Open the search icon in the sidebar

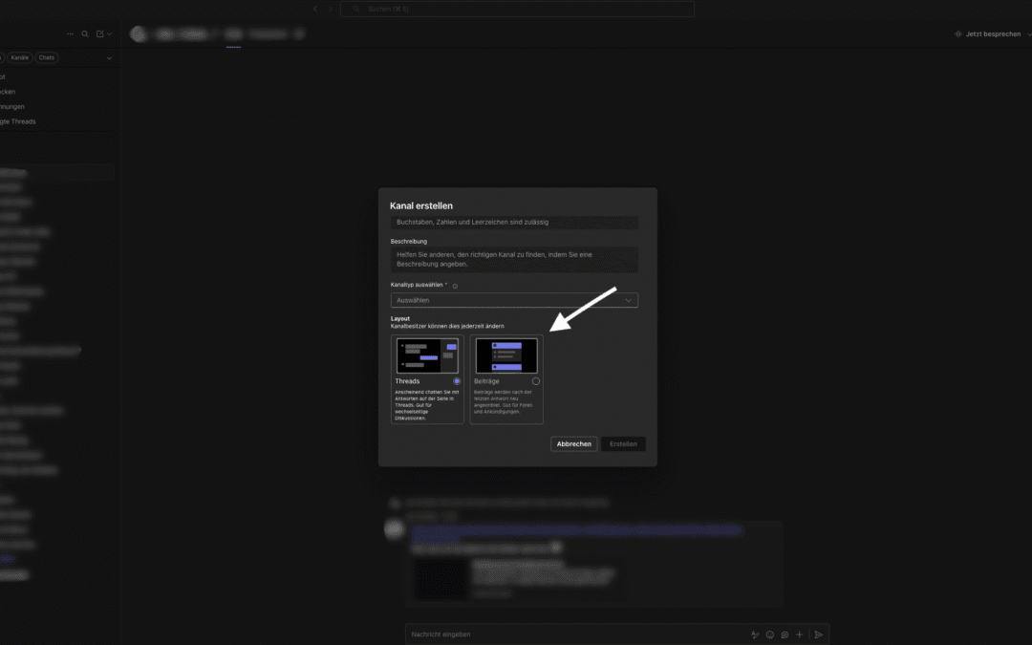click(84, 32)
